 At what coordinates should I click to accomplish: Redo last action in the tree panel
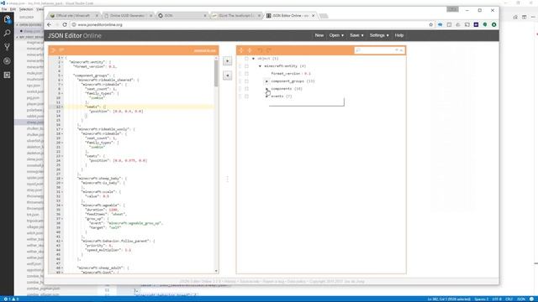coord(269,50)
